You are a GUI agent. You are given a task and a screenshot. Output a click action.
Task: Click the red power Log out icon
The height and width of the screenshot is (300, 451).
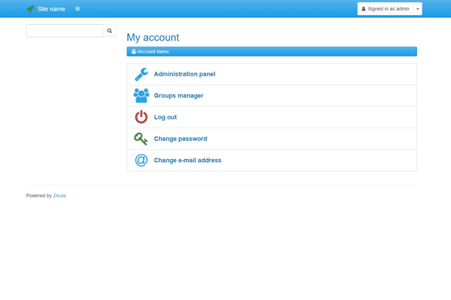pos(141,117)
